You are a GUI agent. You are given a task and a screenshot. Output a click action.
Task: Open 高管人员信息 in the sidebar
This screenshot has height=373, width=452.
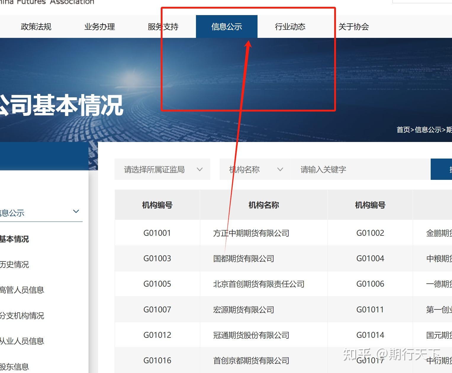click(22, 290)
